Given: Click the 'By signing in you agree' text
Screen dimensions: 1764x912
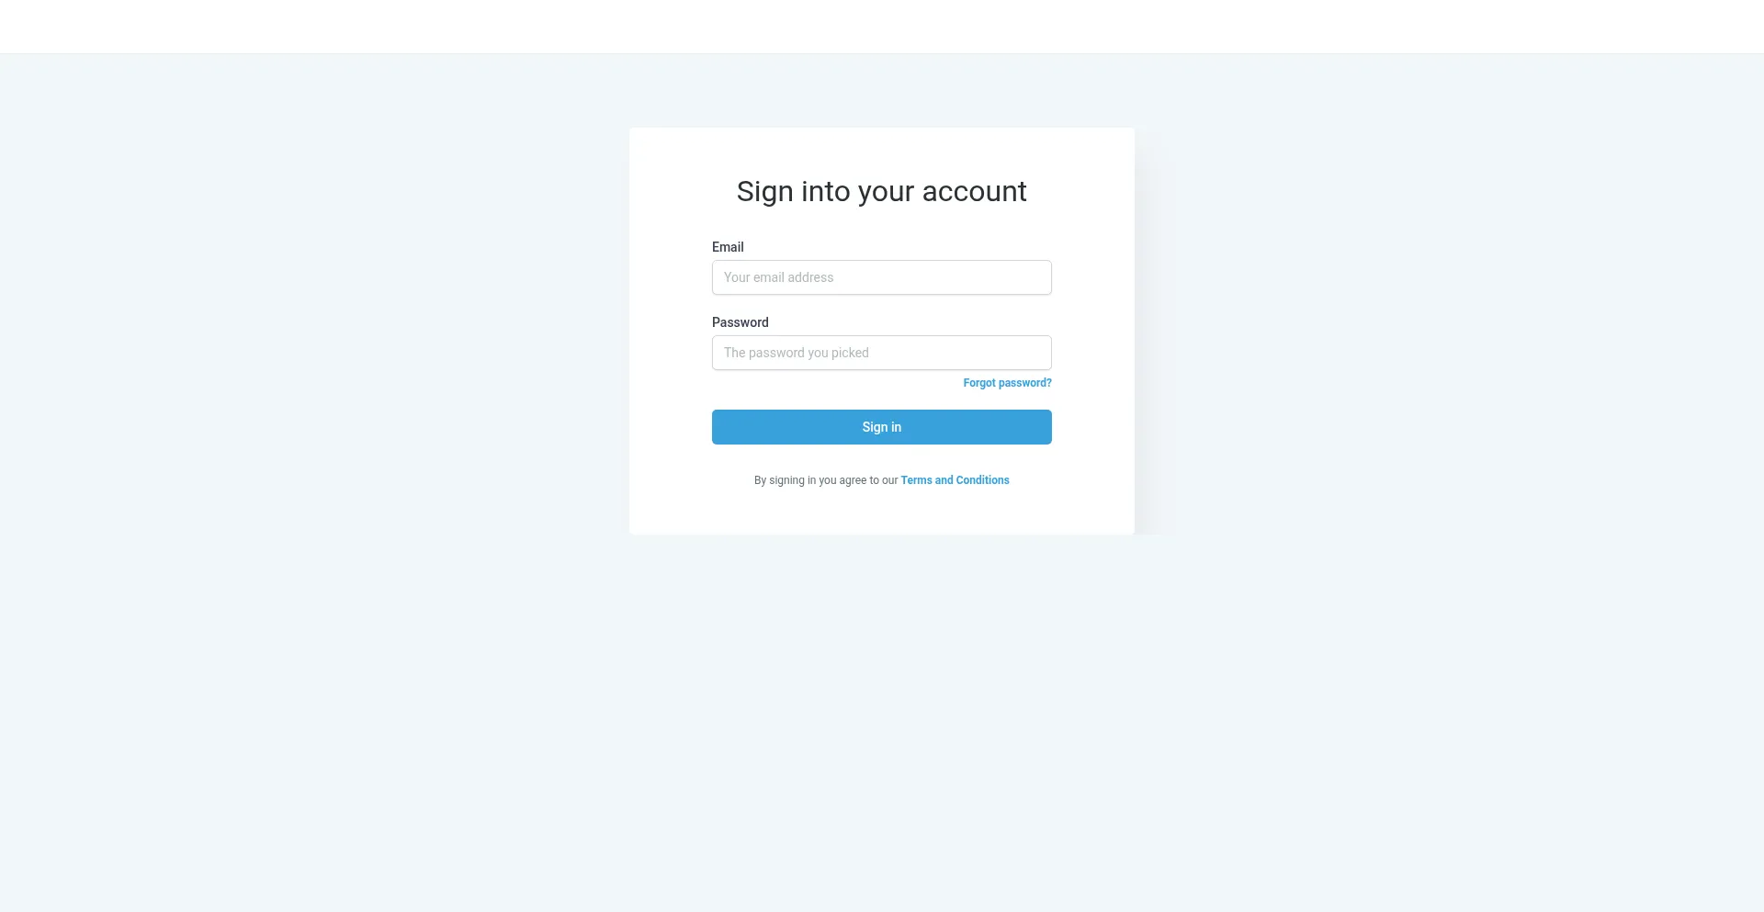Looking at the screenshot, I should click(x=826, y=480).
